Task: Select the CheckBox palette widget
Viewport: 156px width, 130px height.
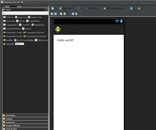Action: [x=25, y=25]
